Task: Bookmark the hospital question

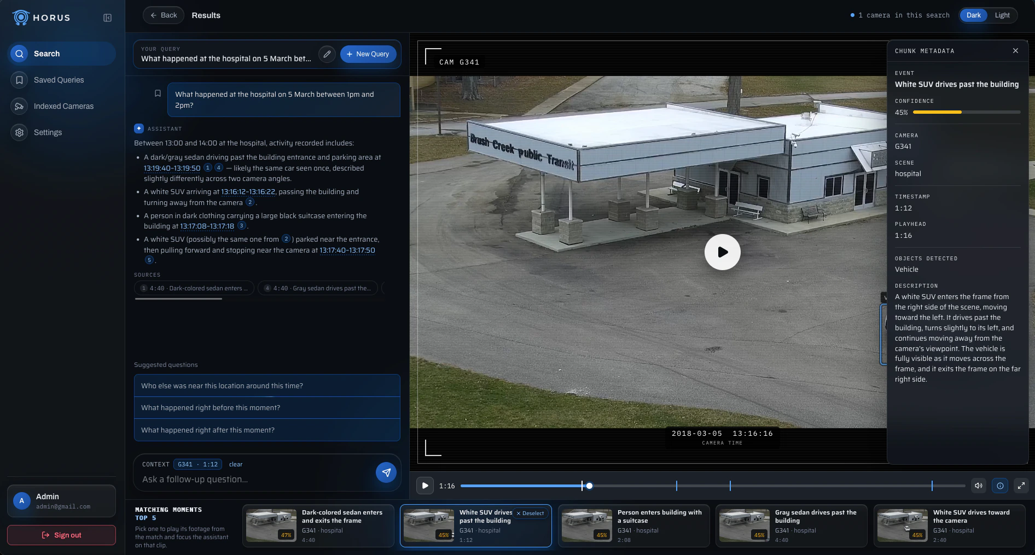Action: click(158, 94)
